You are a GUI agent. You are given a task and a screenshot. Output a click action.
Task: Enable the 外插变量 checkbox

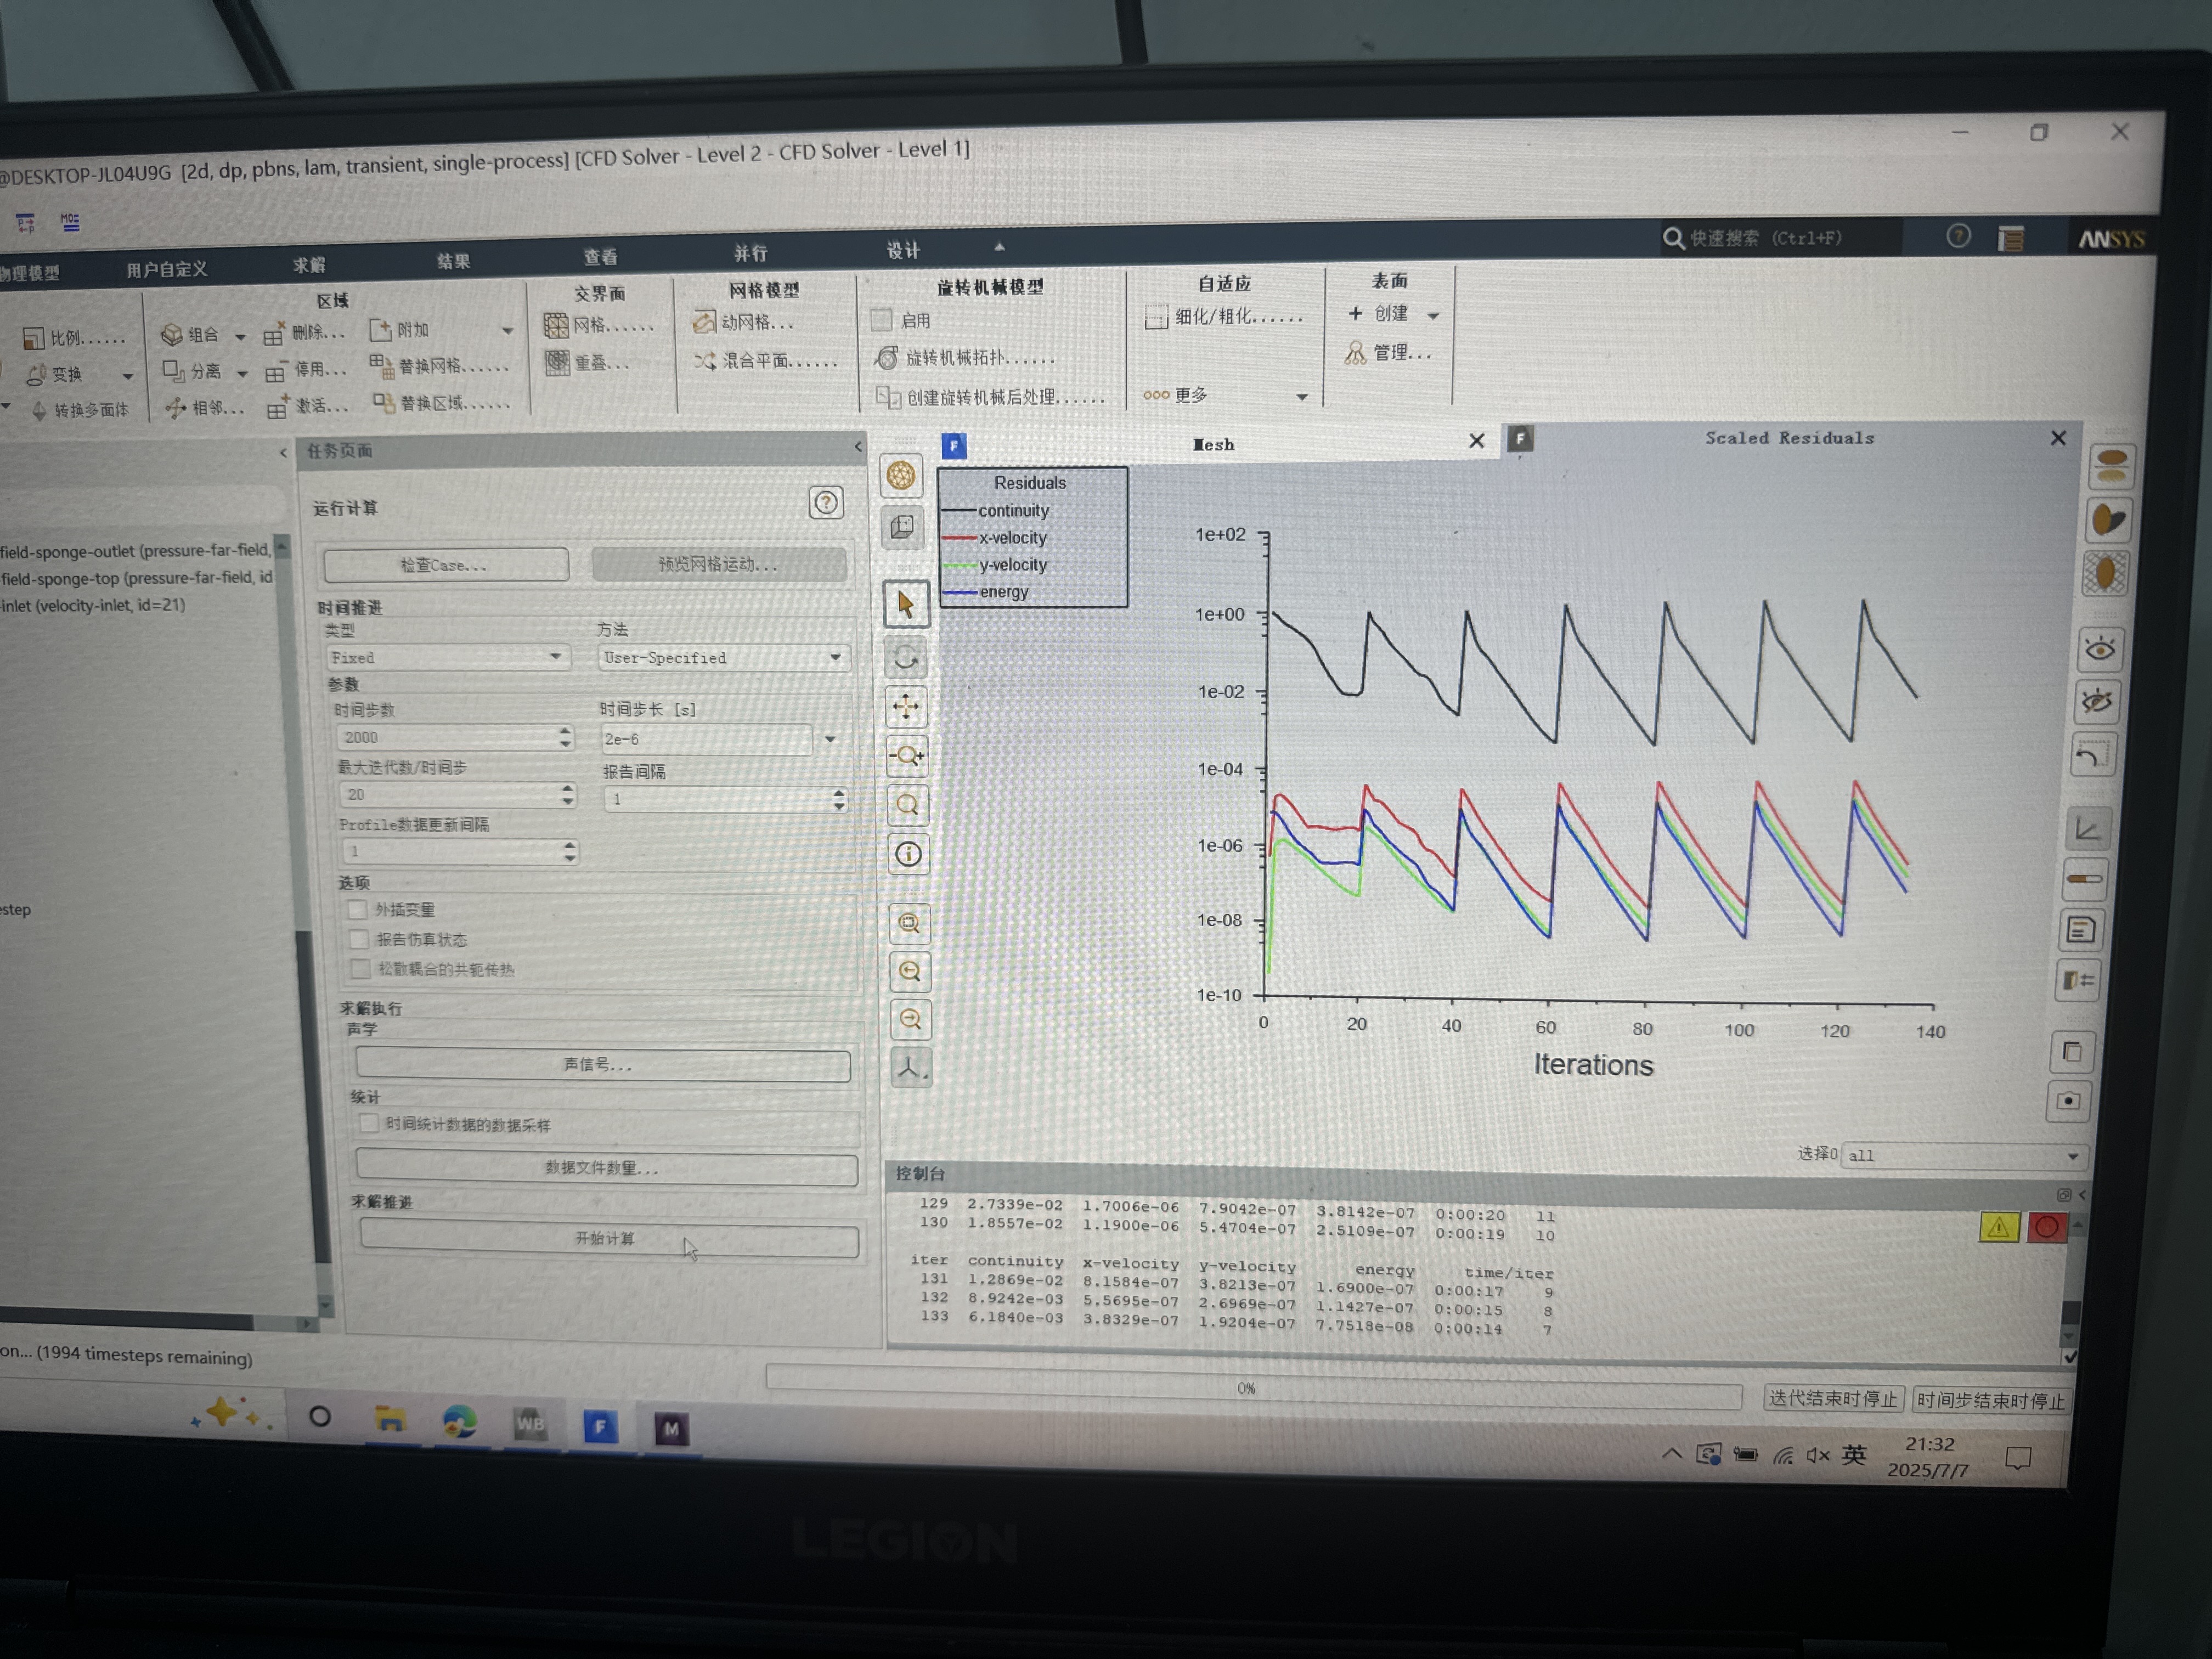357,909
